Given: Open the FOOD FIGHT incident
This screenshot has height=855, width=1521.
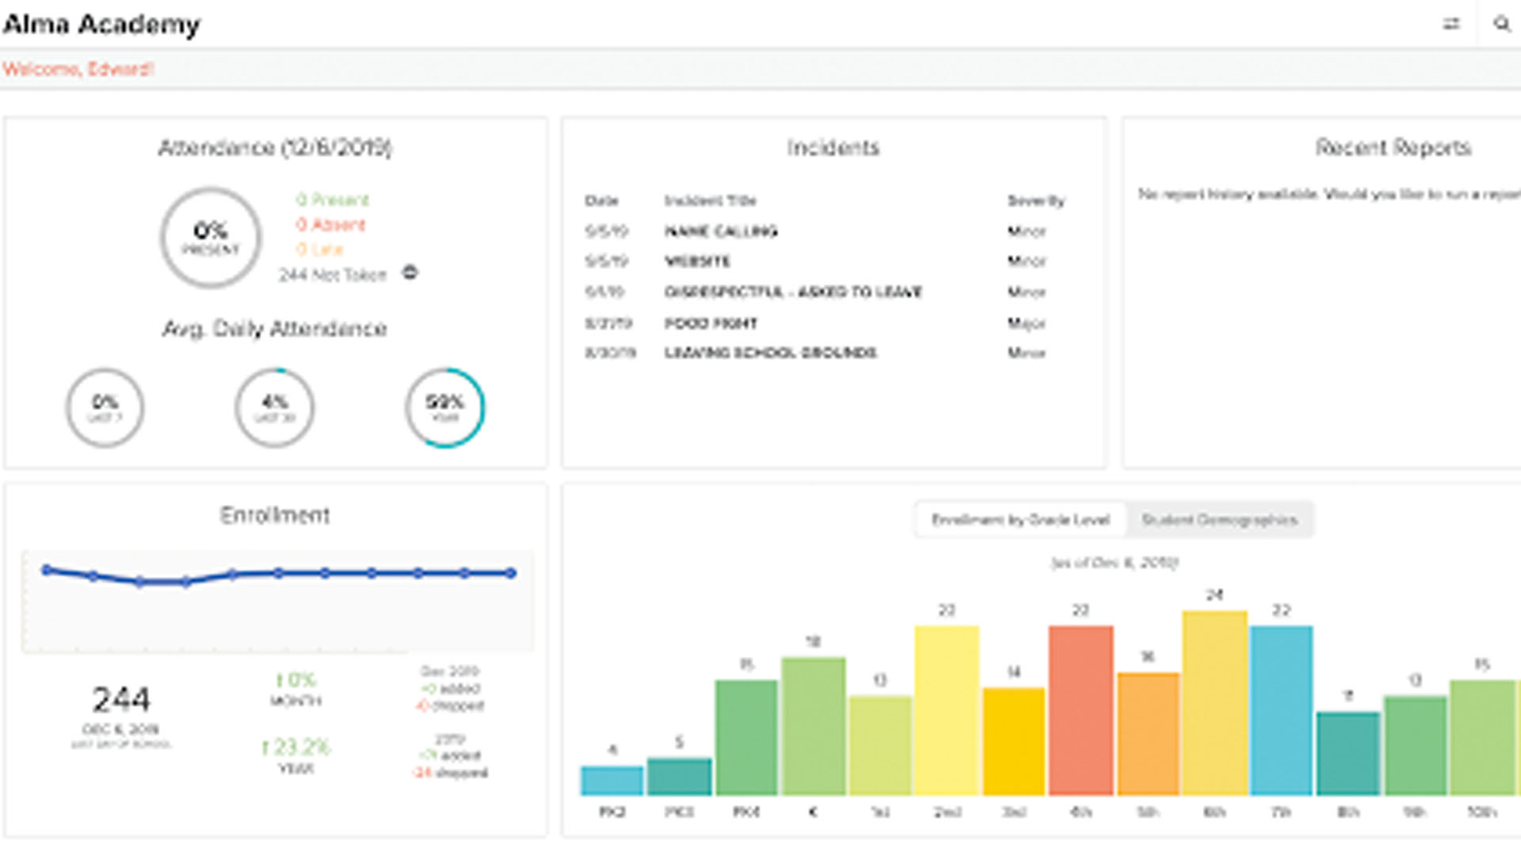Looking at the screenshot, I should [x=711, y=323].
